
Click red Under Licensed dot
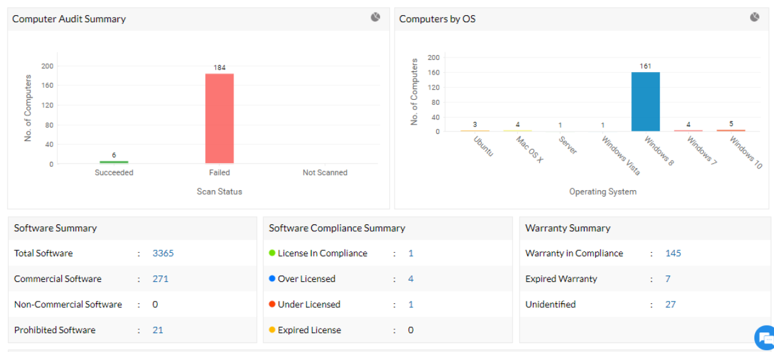pyautogui.click(x=272, y=304)
